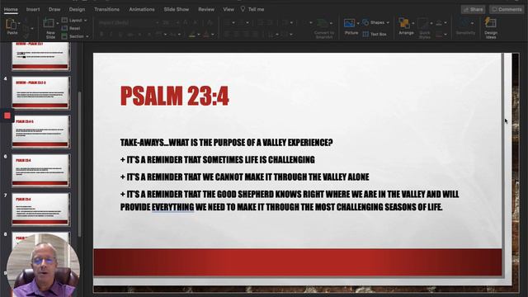Open the Review tab
The image size is (528, 297).
(206, 9)
